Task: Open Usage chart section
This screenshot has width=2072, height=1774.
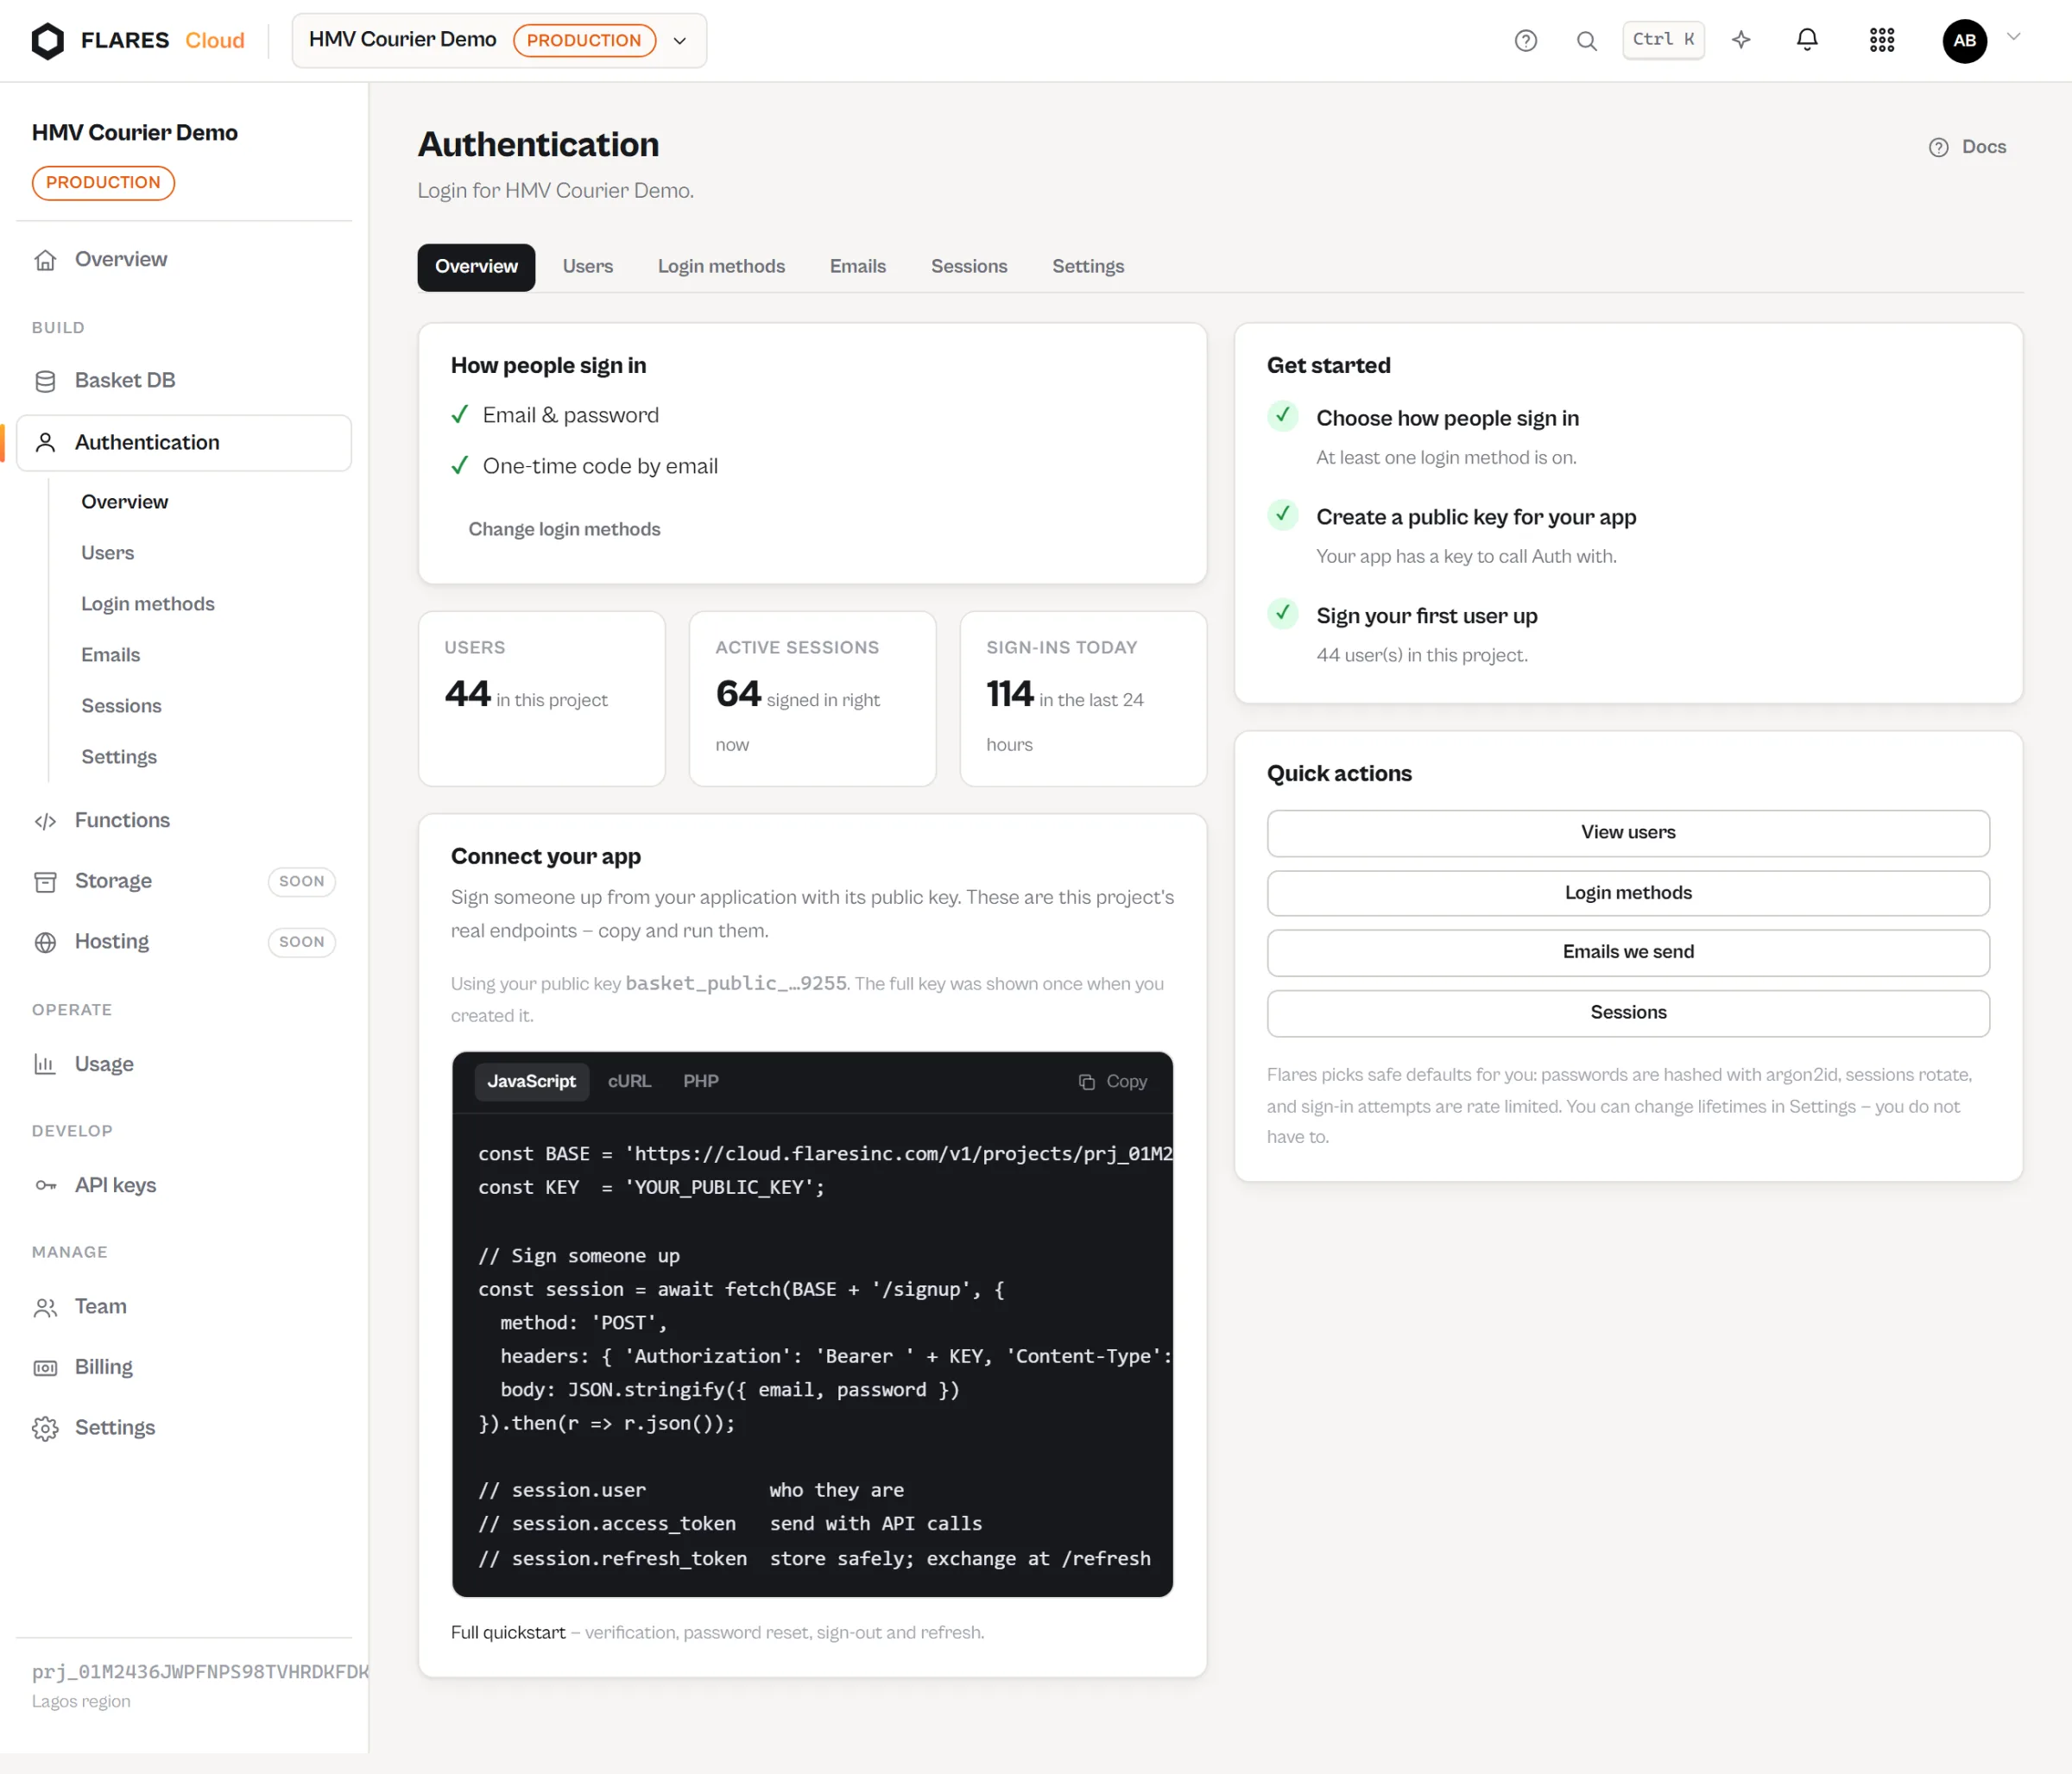Action: click(x=184, y=1064)
